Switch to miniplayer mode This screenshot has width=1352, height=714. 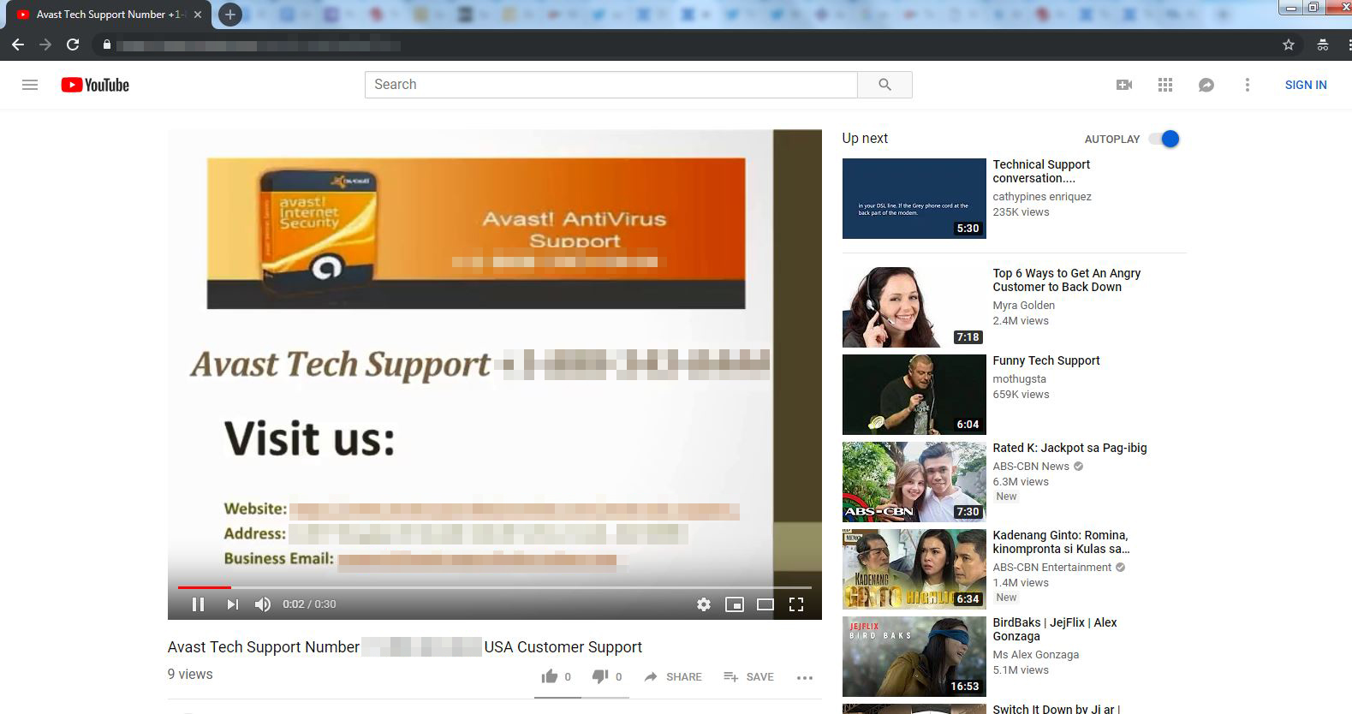pyautogui.click(x=735, y=604)
